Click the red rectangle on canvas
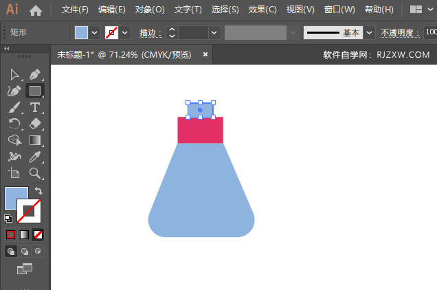This screenshot has height=290, width=437. (201, 131)
